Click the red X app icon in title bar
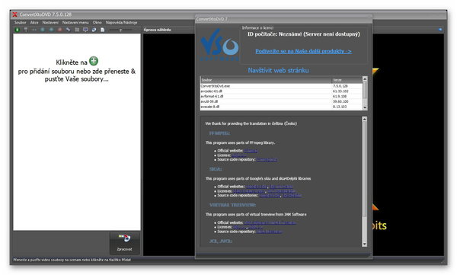 14,14
